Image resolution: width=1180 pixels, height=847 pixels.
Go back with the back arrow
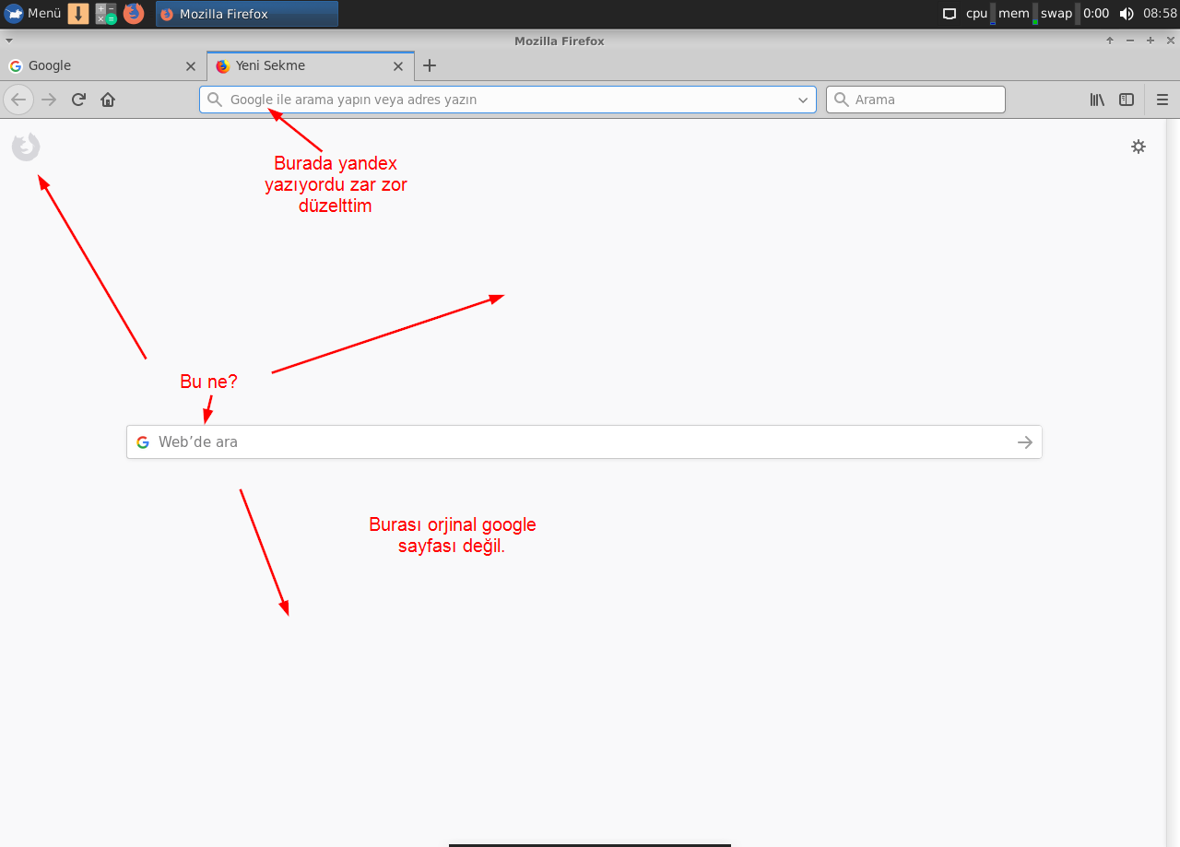coord(18,100)
